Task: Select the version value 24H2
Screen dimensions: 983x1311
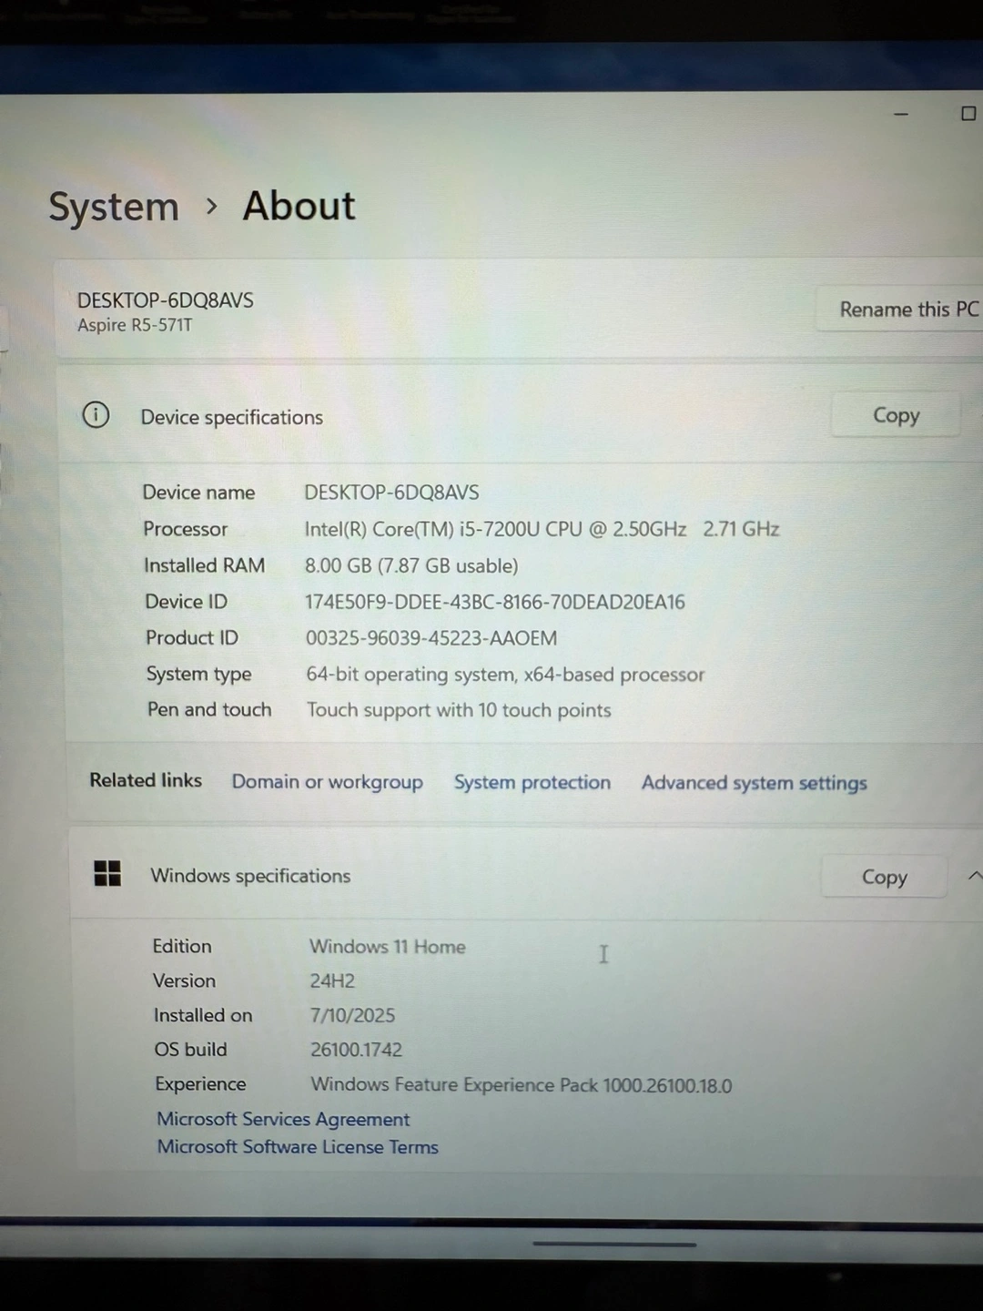Action: [332, 981]
